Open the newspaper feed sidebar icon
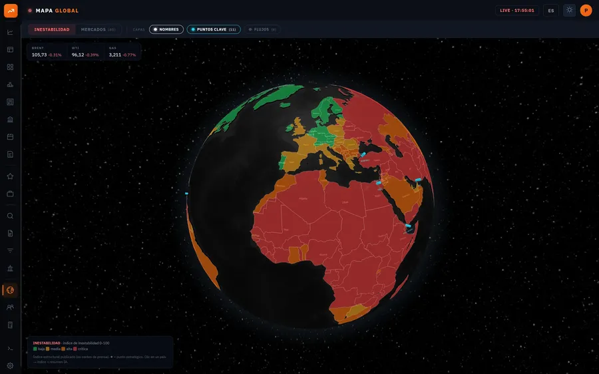Screen dimensions: 599x374 coord(10,102)
